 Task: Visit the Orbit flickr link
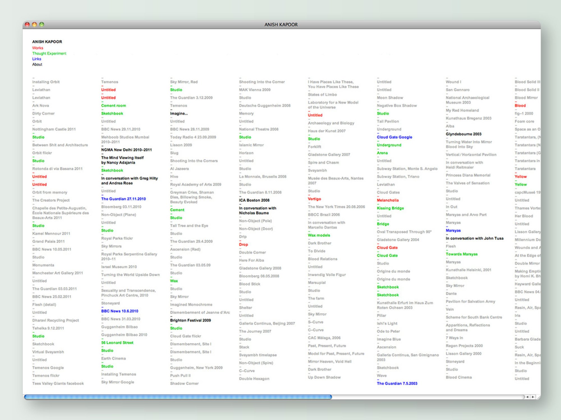(42, 153)
